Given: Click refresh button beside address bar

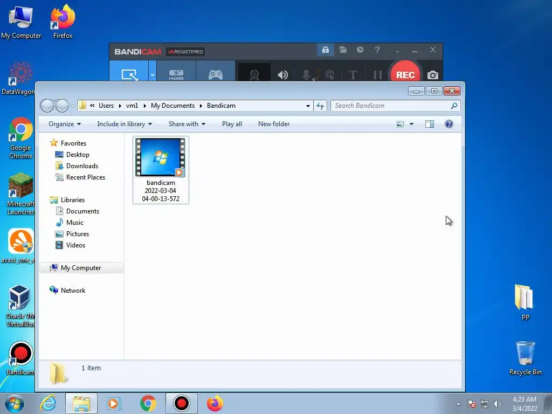Looking at the screenshot, I should [x=320, y=106].
